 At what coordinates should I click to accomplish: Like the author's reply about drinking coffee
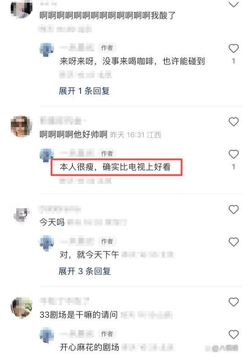[x=234, y=49]
